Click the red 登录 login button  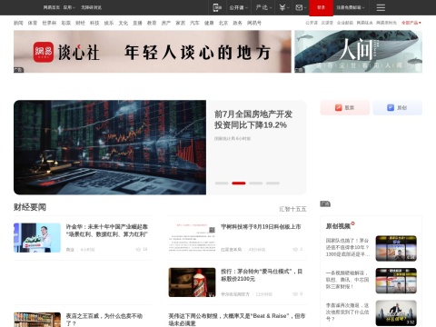321,7
